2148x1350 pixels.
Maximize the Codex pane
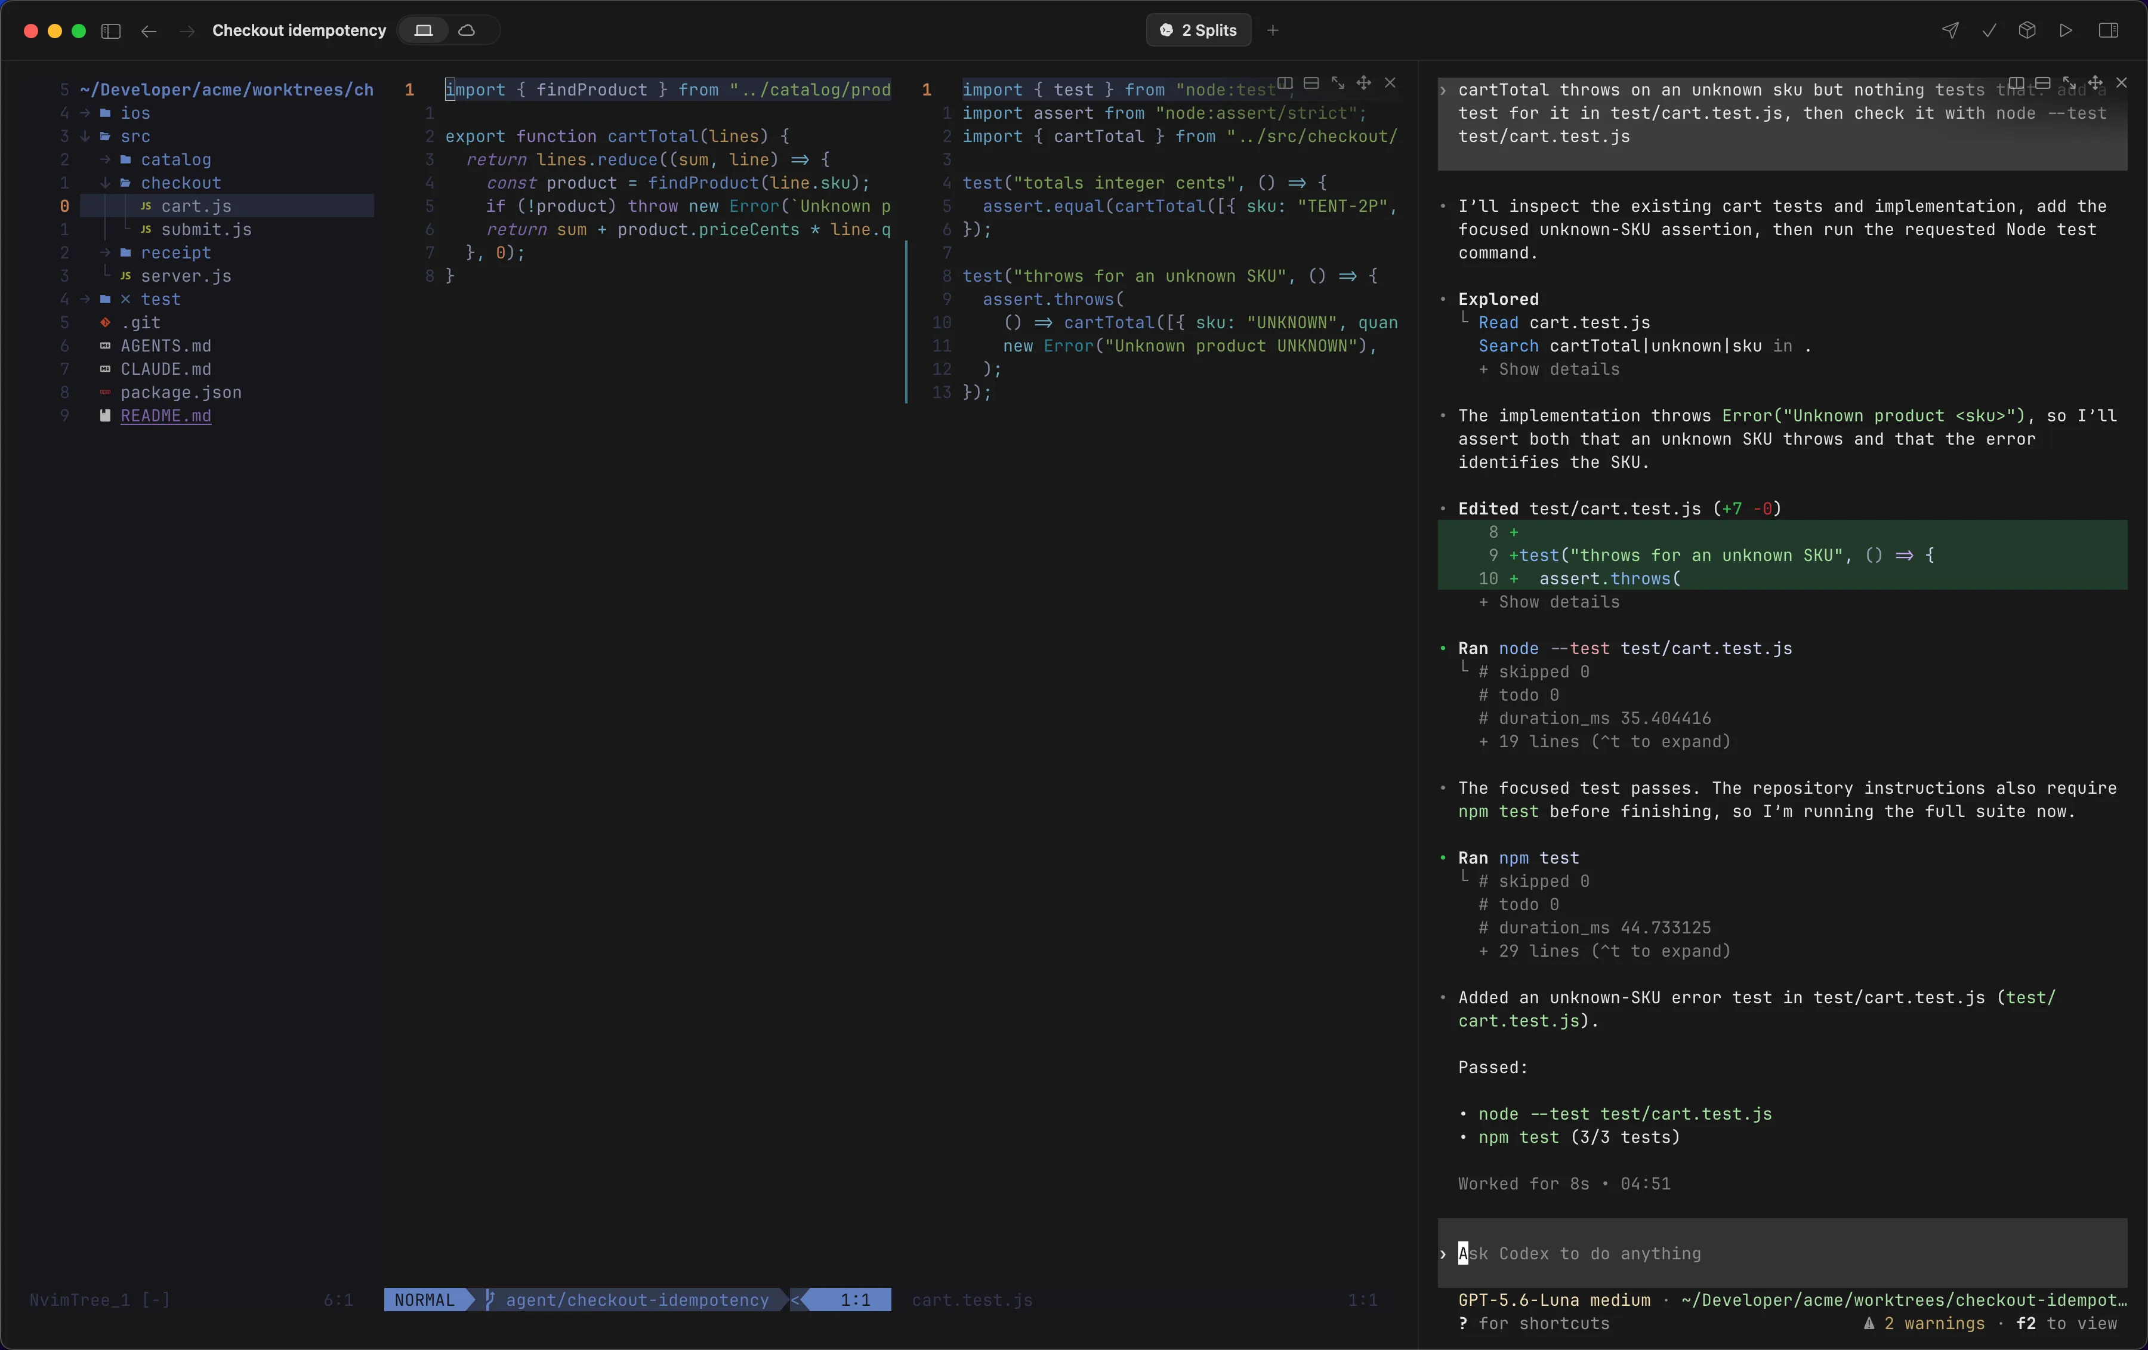pos(2069,83)
